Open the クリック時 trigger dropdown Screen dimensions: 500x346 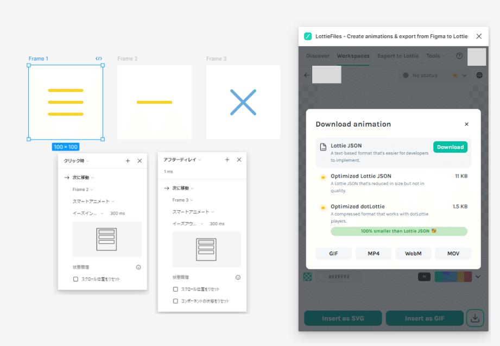pyautogui.click(x=76, y=161)
